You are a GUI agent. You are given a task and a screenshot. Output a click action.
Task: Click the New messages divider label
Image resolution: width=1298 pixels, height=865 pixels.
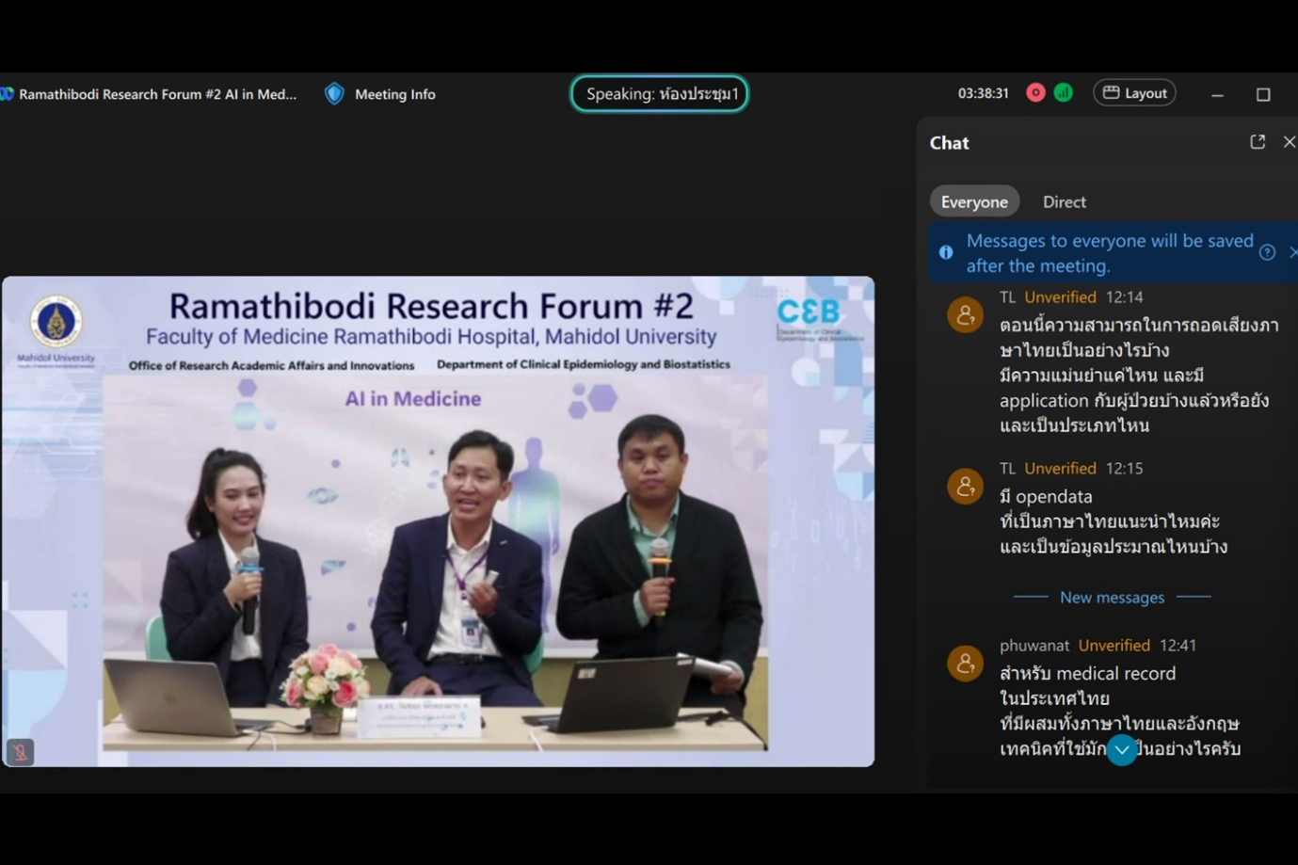1112,597
